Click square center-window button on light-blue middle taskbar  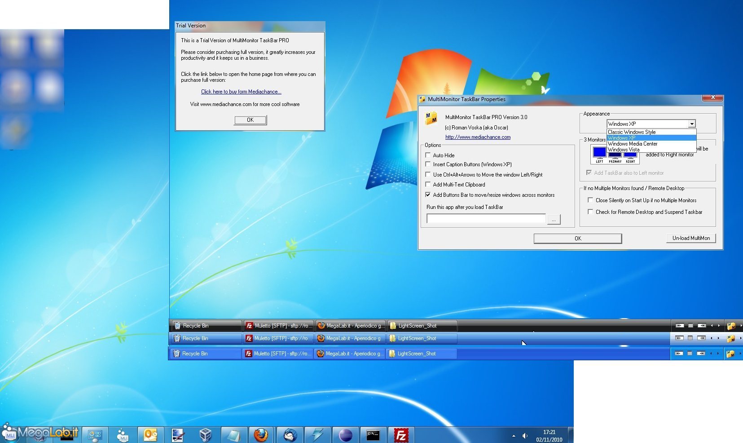pos(690,338)
